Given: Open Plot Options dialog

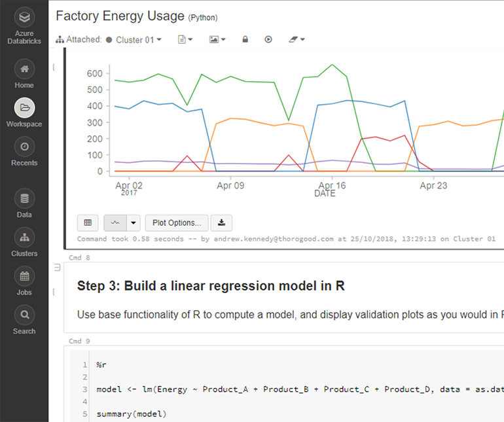Looking at the screenshot, I should coord(177,222).
